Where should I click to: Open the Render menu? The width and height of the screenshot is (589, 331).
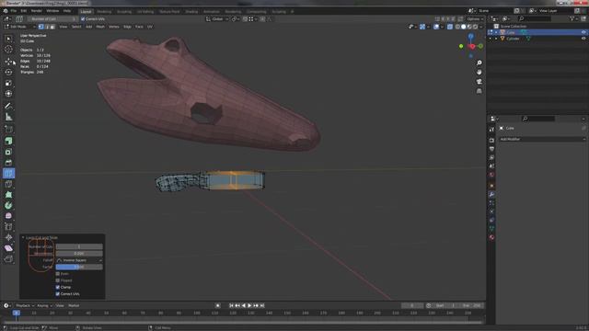click(x=37, y=11)
